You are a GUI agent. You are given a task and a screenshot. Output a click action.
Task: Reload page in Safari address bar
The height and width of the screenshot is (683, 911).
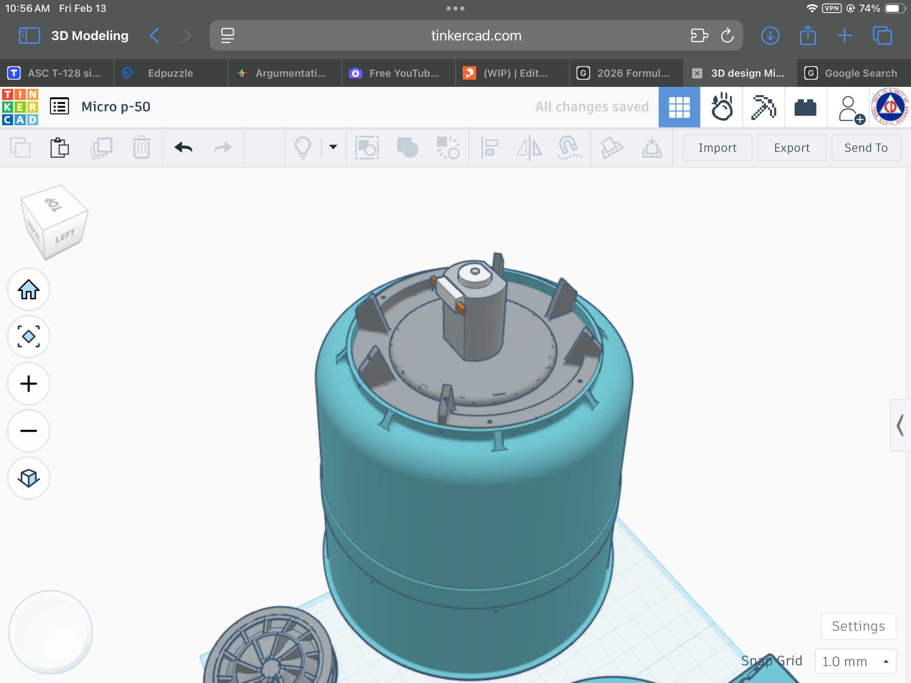(727, 35)
